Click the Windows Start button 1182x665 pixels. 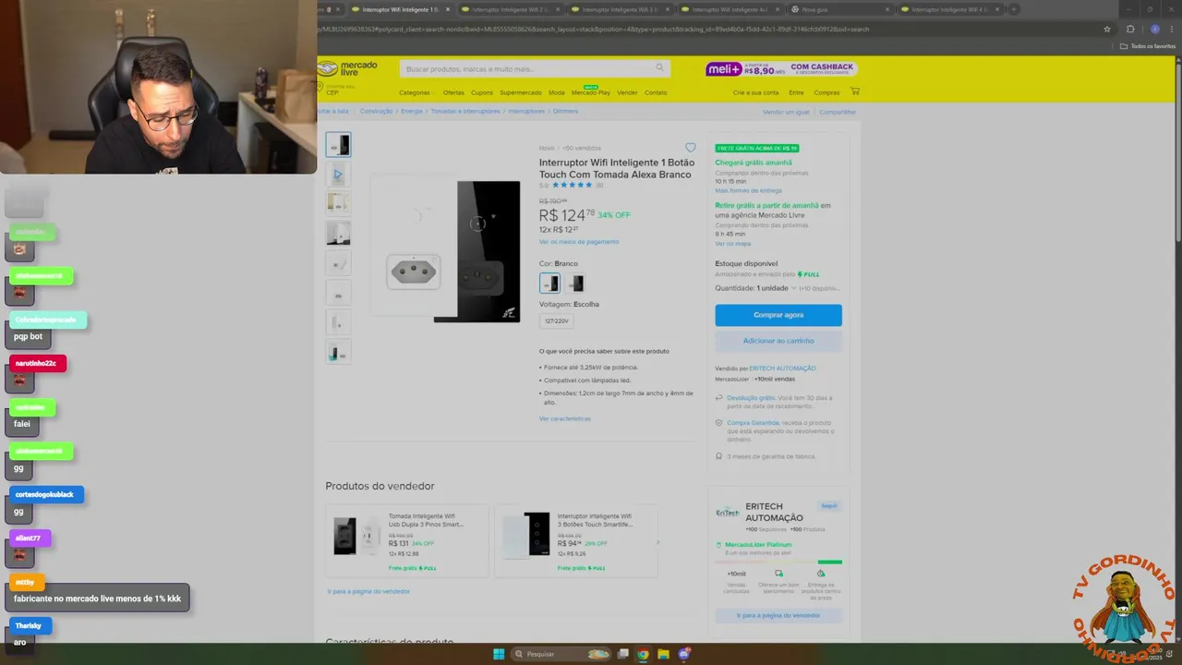(x=499, y=654)
